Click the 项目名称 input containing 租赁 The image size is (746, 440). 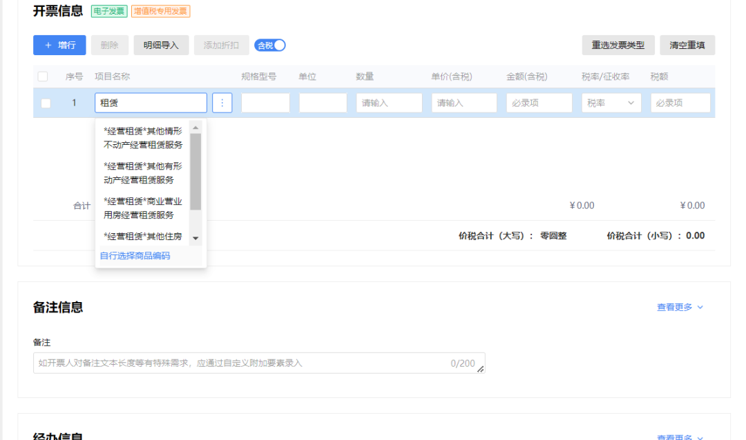(151, 103)
